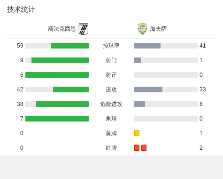Click the 黄牌 stat label
223x179 pixels.
111,133
